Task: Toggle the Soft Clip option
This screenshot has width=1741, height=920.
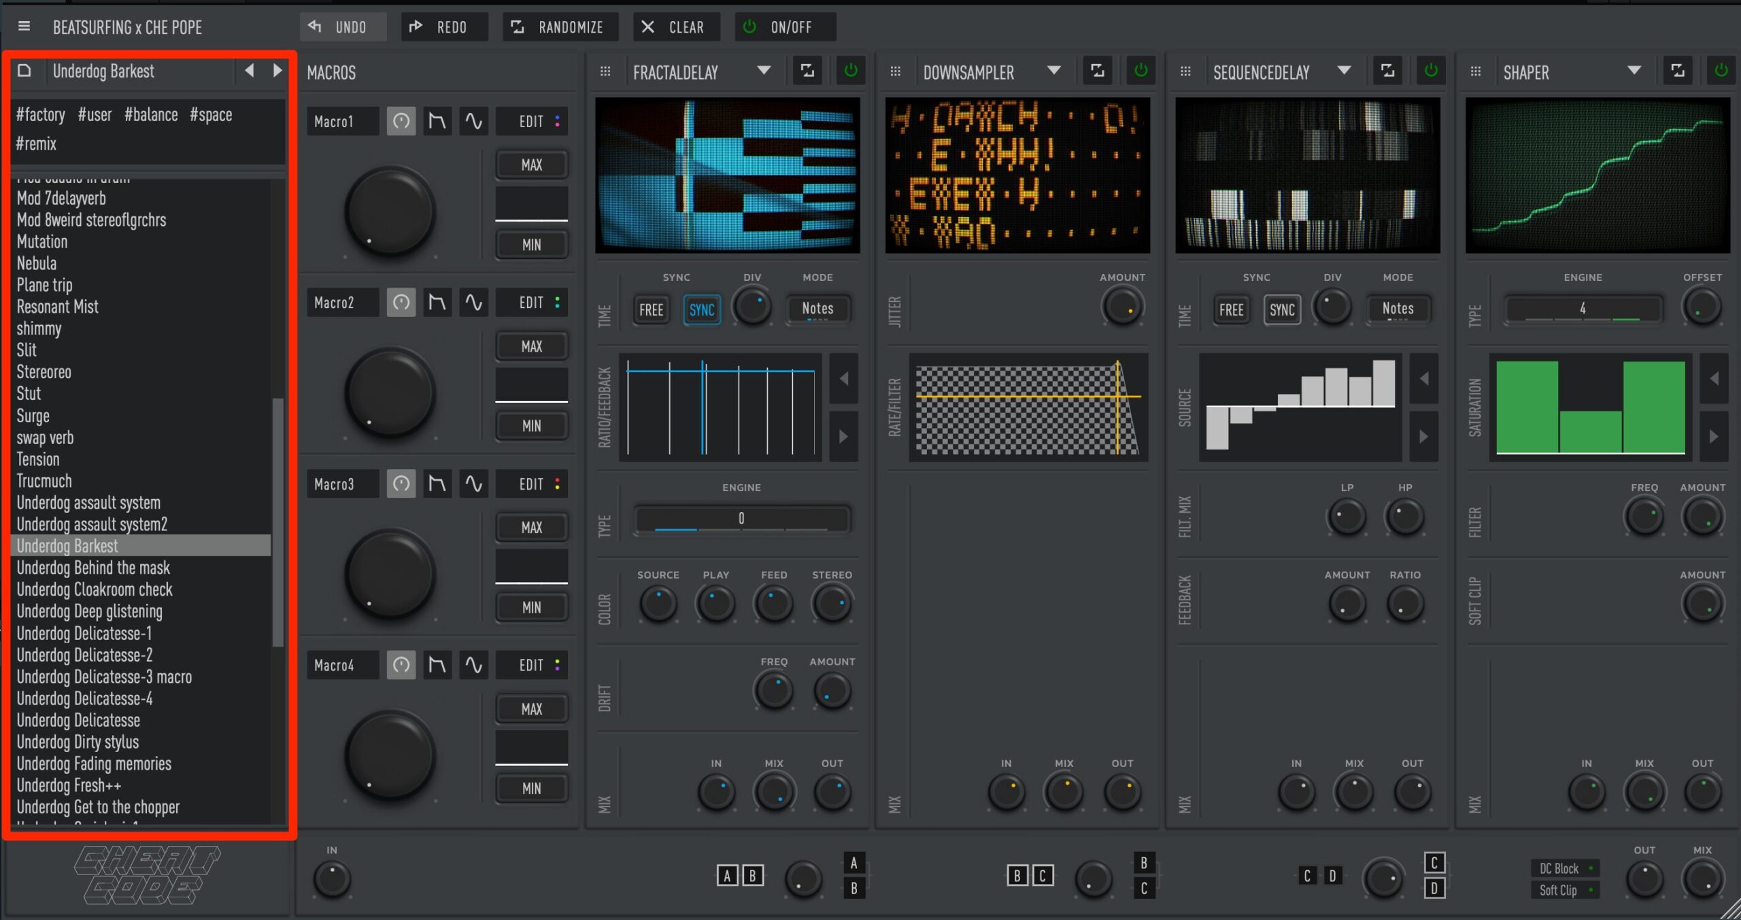Action: [x=1566, y=890]
